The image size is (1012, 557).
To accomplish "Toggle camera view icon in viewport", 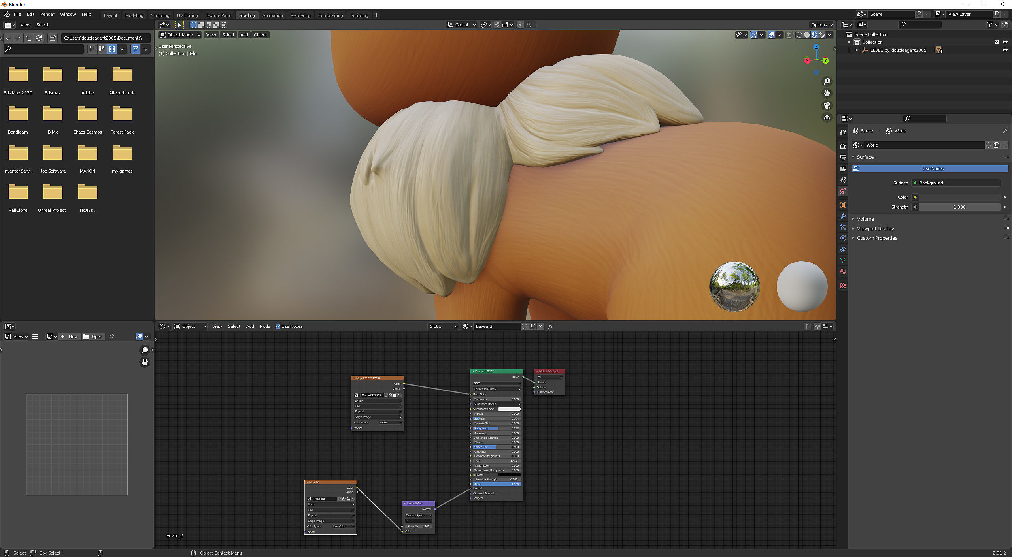I will [827, 105].
